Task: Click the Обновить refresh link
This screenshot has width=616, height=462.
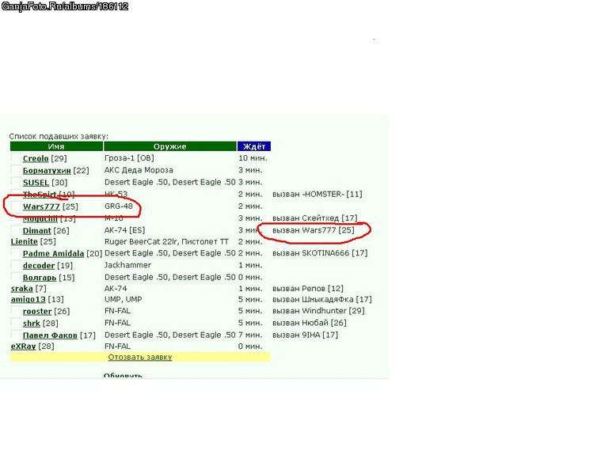Action: (x=123, y=376)
